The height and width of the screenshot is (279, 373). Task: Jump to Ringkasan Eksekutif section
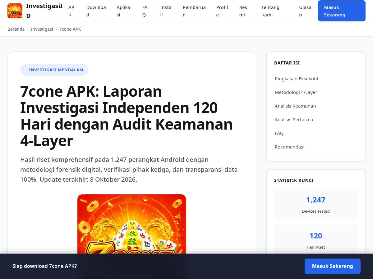297,78
